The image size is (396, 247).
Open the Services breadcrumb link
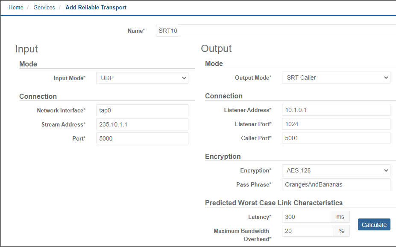44,8
